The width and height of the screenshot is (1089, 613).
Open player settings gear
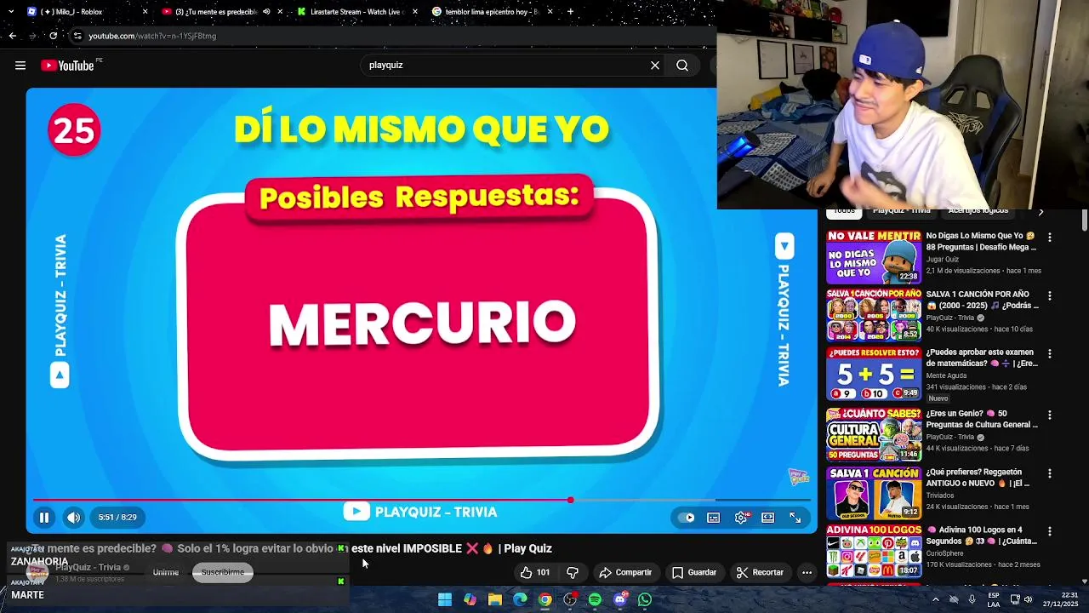tap(741, 517)
